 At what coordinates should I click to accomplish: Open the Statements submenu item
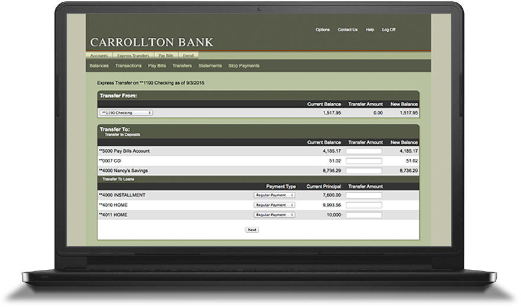coord(210,66)
